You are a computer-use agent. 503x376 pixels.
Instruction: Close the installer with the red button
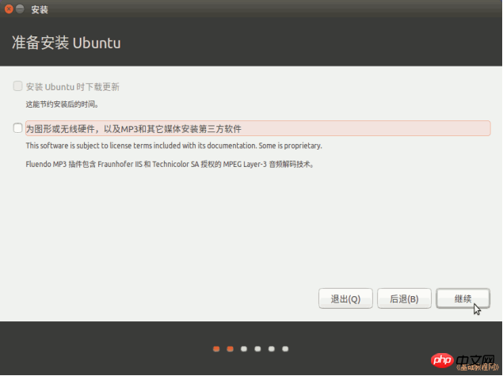coord(9,9)
